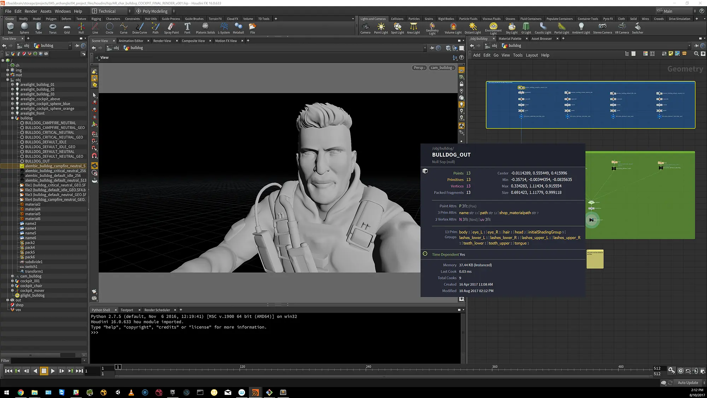Pick the Tube shelf tool
707x398 pixels.
(x=39, y=28)
